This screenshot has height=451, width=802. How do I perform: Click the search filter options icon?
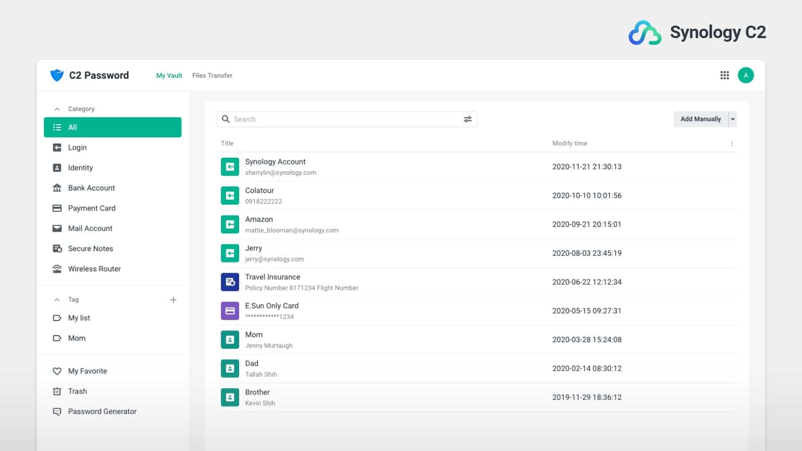[467, 120]
